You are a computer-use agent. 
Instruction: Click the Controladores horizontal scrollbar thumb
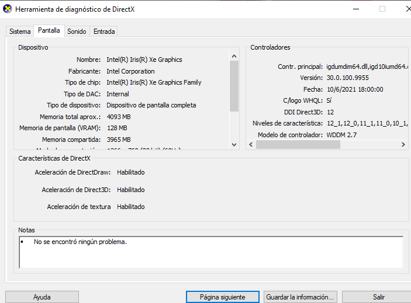298,144
